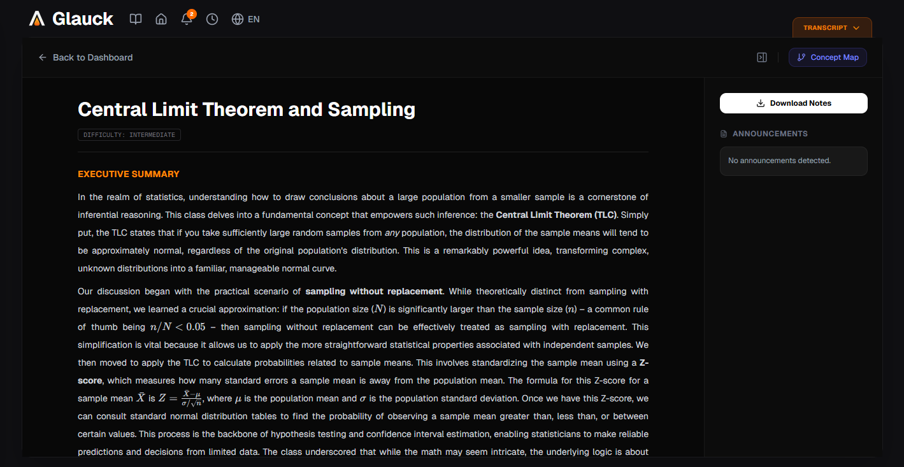Screen dimensions: 904x467
Task: Open the Concept Map view
Action: pos(828,57)
